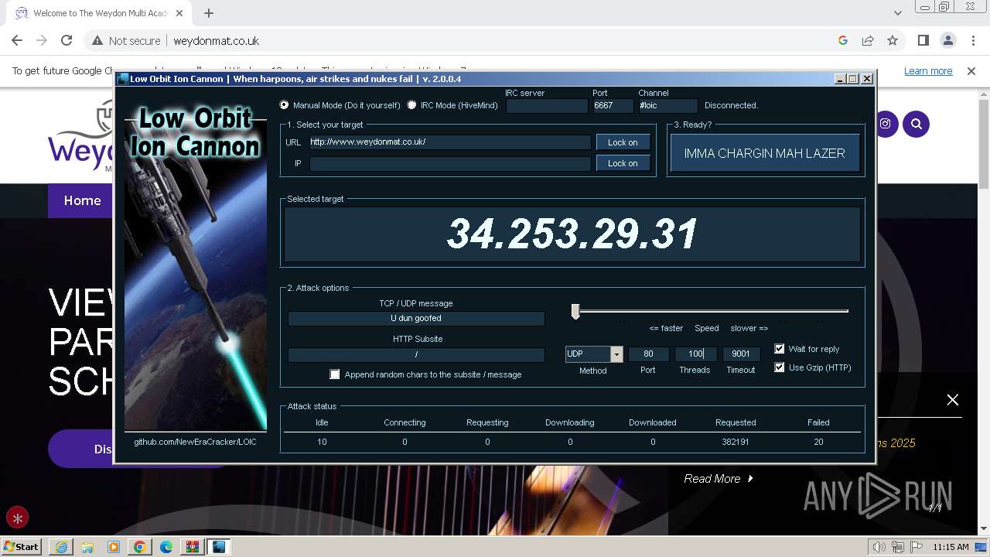
Task: Open Chrome side panel icon
Action: point(923,41)
